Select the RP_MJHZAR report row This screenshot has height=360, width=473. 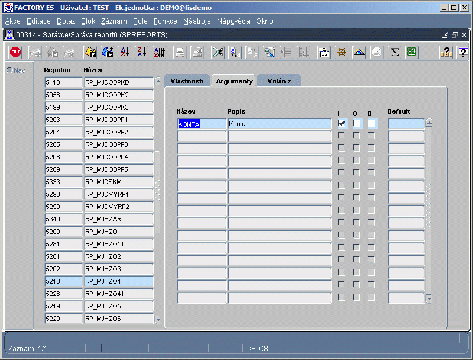point(119,219)
